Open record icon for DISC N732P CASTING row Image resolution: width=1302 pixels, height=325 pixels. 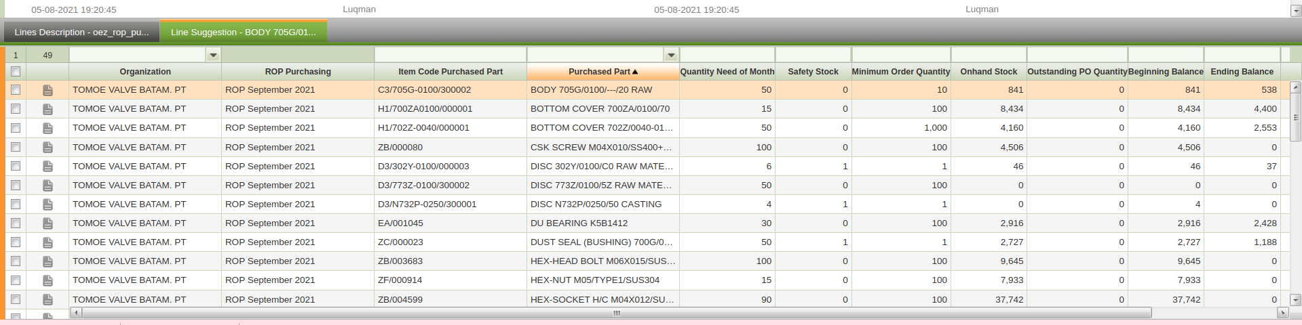pyautogui.click(x=47, y=204)
